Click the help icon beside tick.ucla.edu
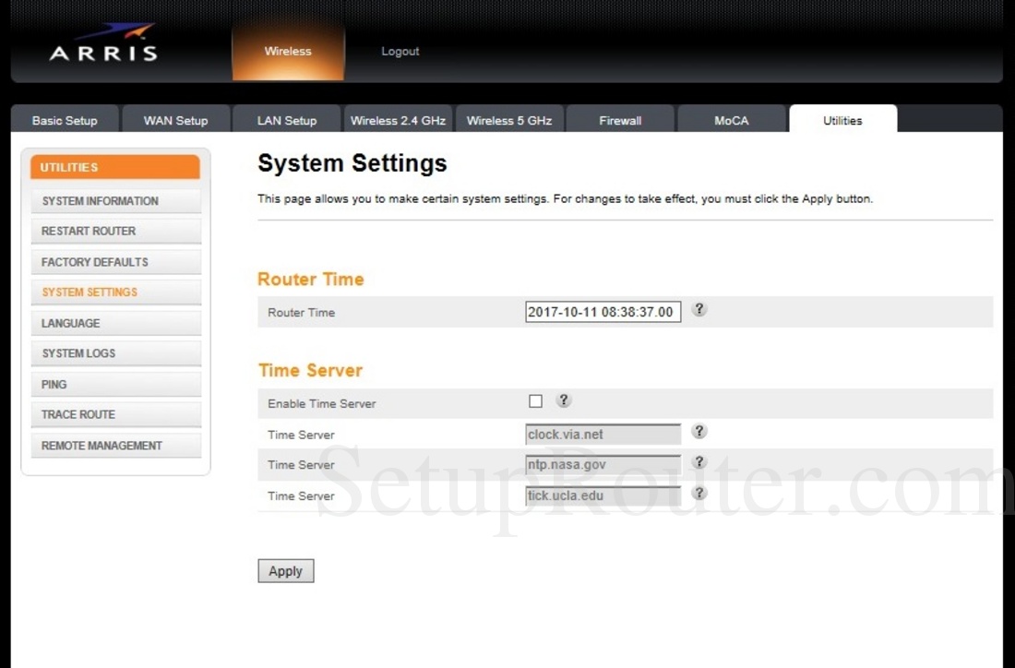This screenshot has height=668, width=1015. 699,493
